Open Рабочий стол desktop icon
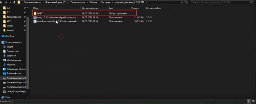Image resolution: width=256 pixels, height=104 pixels. (4, 73)
